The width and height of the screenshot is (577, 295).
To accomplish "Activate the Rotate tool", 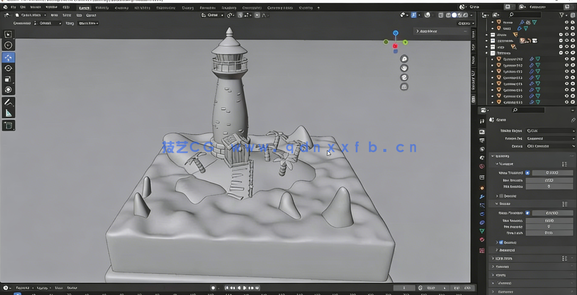I will tap(8, 68).
